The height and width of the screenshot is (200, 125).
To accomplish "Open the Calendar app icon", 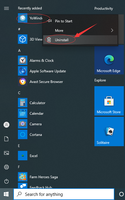I will 23,113.
